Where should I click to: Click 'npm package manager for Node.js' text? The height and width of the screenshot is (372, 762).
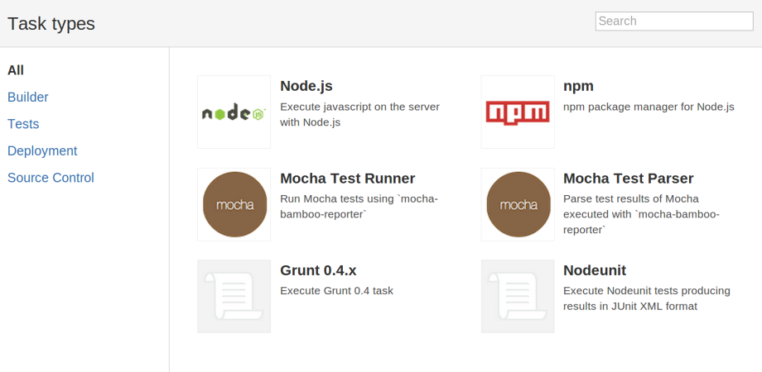click(649, 107)
